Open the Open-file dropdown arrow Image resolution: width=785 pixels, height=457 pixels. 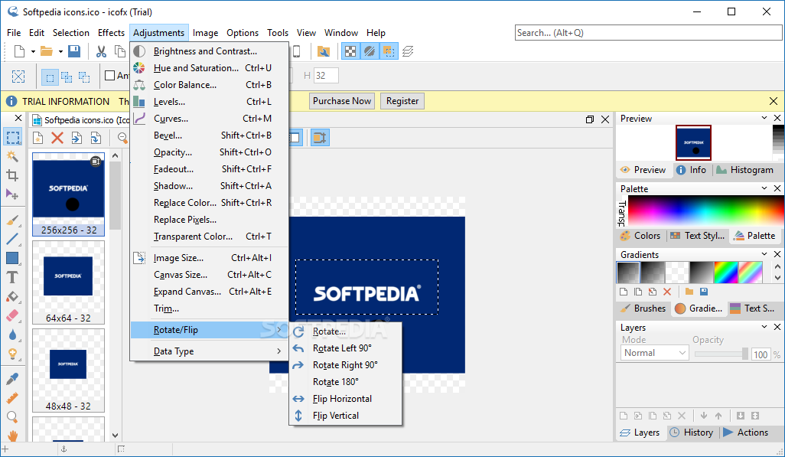click(60, 51)
